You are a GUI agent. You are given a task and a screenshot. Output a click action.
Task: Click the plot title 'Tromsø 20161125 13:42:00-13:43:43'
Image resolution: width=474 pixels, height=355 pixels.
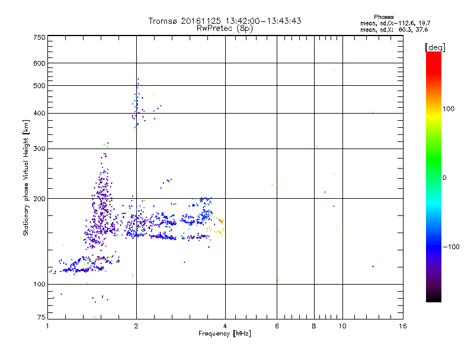[225, 21]
